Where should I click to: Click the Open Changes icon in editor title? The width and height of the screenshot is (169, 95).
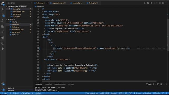pyautogui.click(x=148, y=3)
